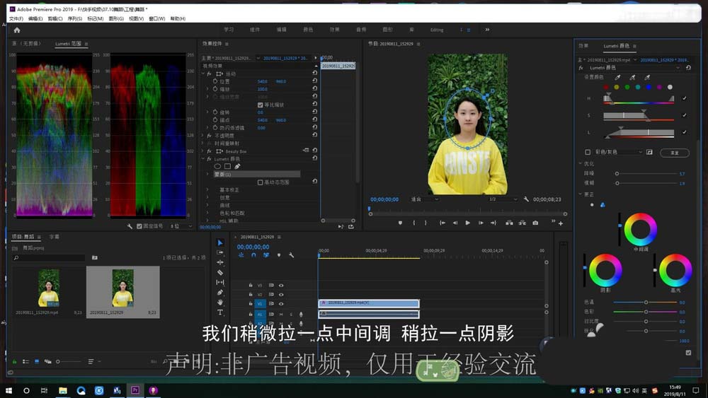
Task: Open the File menu
Action: pos(16,18)
